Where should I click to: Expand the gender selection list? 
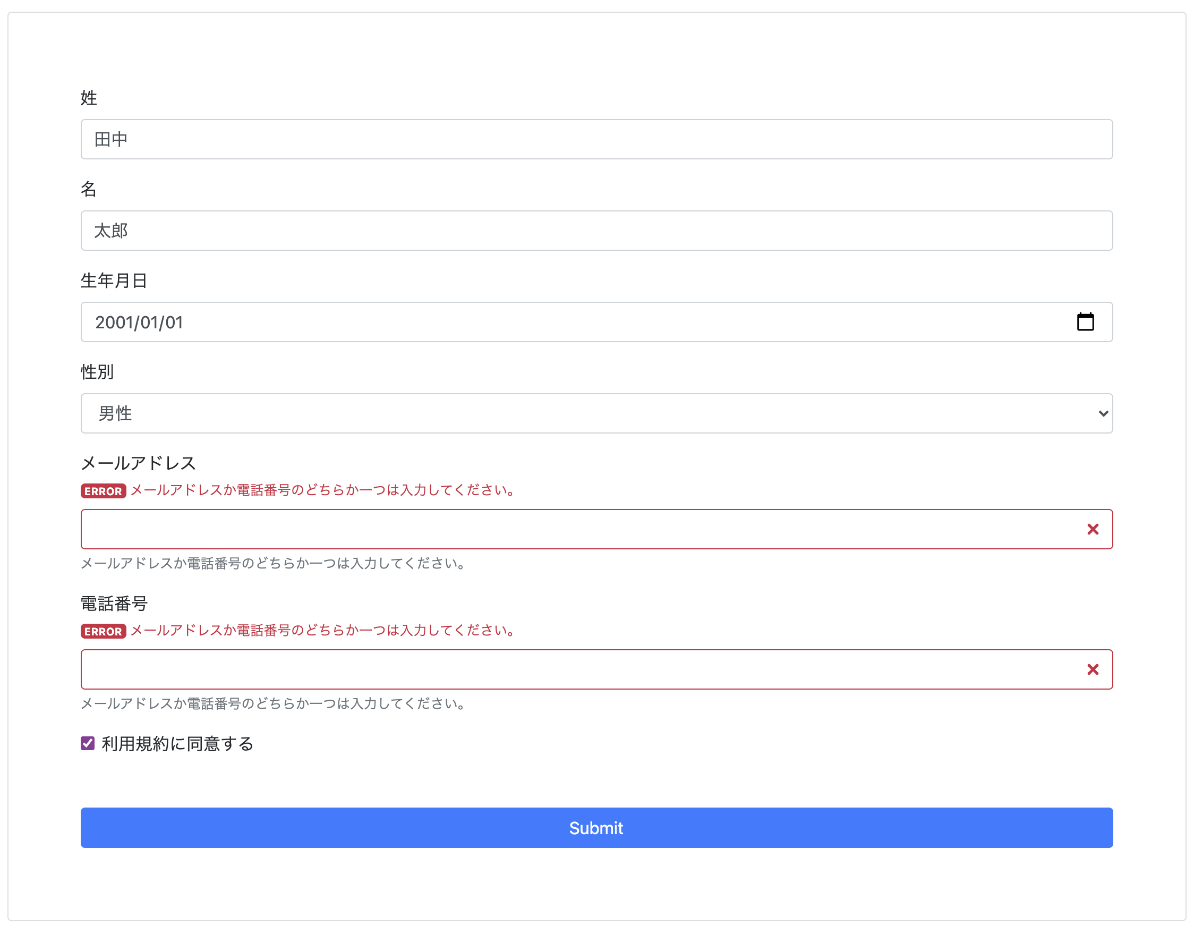(596, 414)
